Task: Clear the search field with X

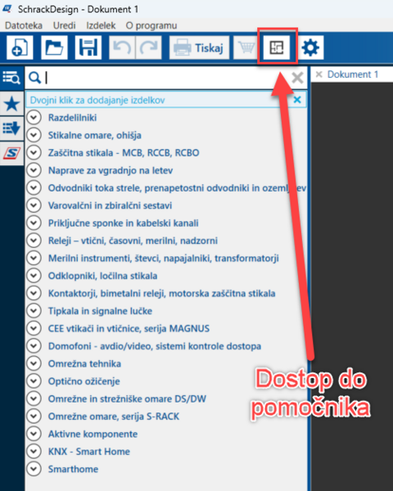Action: pyautogui.click(x=297, y=78)
